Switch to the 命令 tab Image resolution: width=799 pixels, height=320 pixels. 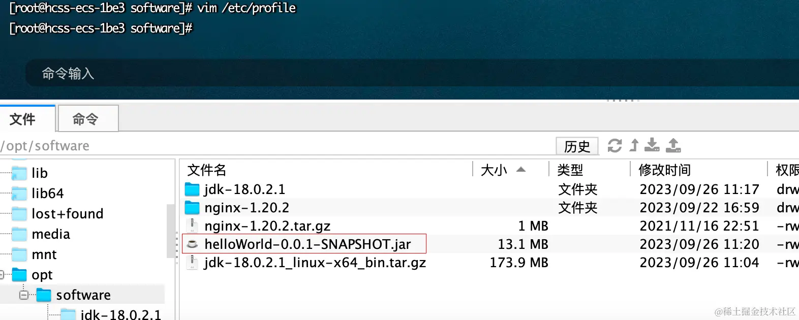(88, 119)
